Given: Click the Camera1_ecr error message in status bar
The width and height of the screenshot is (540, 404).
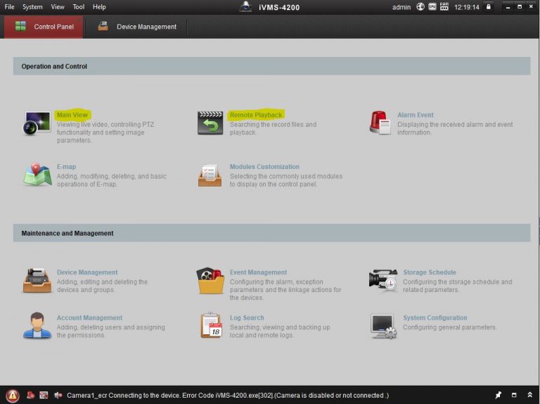Looking at the screenshot, I should (x=228, y=396).
